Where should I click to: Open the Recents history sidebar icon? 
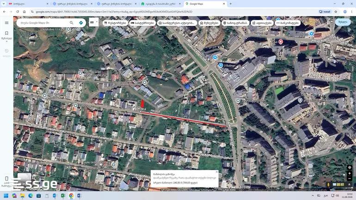pos(6,51)
